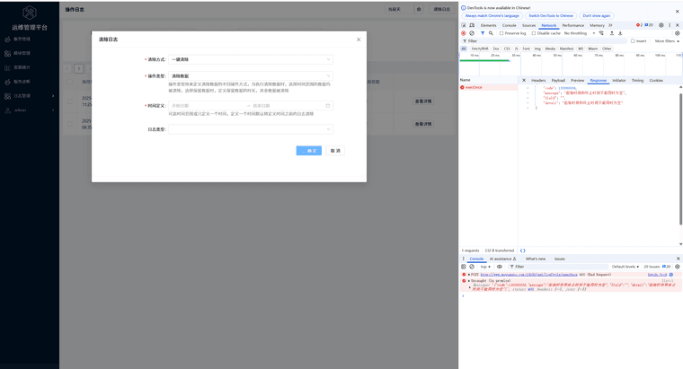
Task: Dismiss the DevTools language infobar
Action: pyautogui.click(x=678, y=12)
